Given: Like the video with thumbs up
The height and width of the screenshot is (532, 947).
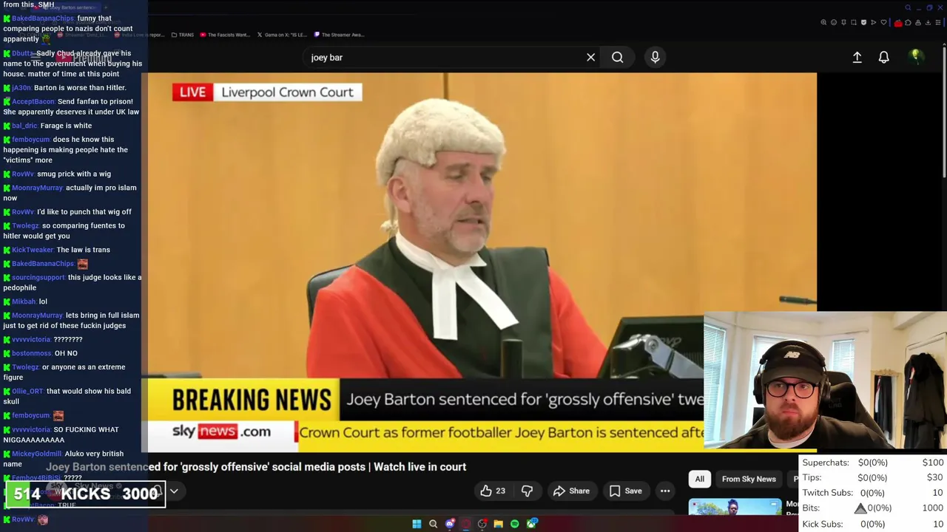Looking at the screenshot, I should (x=493, y=491).
